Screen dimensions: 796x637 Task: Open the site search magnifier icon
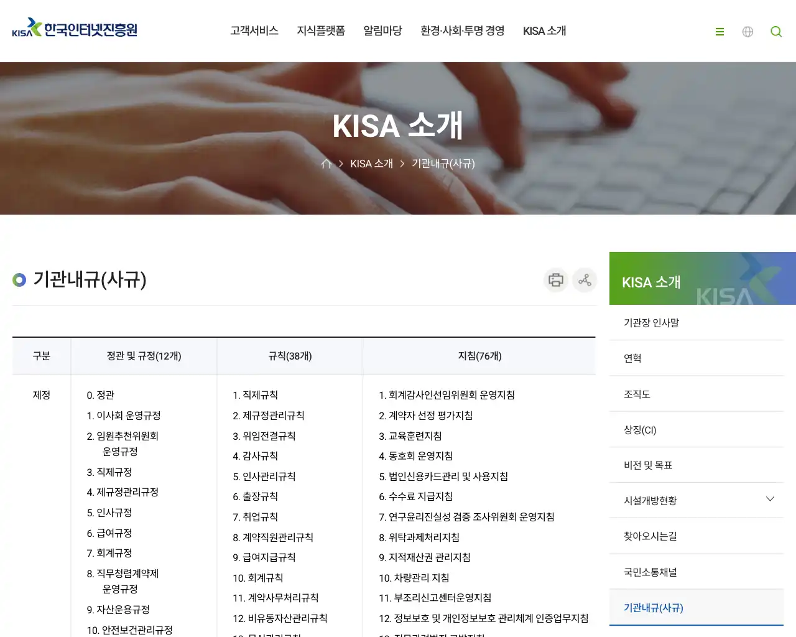tap(775, 31)
